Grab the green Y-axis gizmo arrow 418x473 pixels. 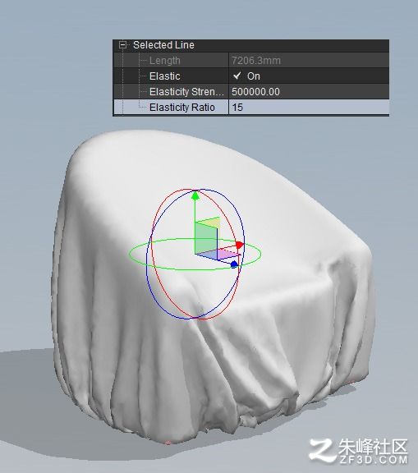tap(195, 195)
